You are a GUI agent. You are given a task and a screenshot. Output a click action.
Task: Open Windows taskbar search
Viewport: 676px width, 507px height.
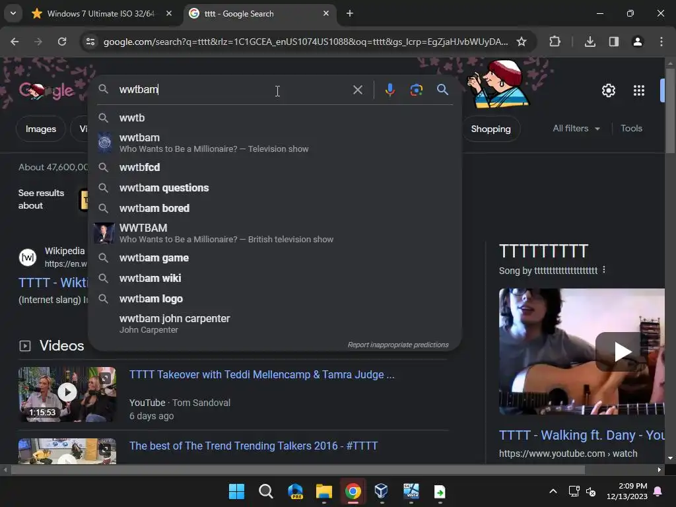[x=266, y=491]
